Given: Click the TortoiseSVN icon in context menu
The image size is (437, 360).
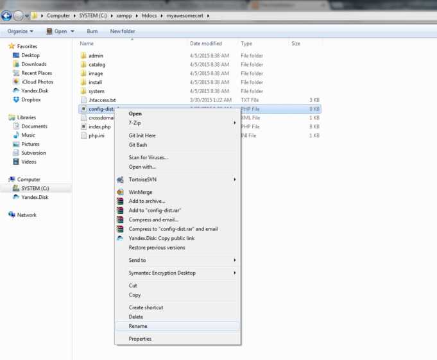Looking at the screenshot, I should pos(120,180).
